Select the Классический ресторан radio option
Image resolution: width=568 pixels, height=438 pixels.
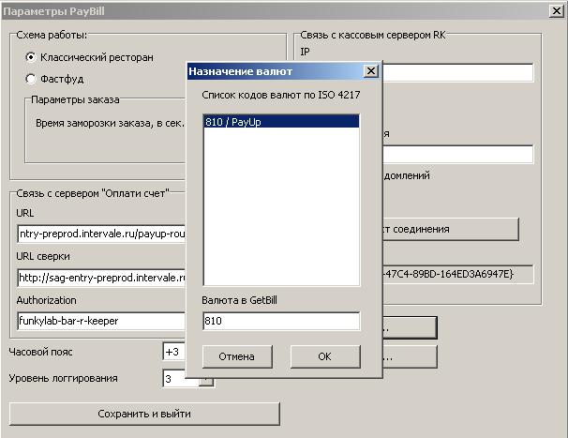coord(31,57)
